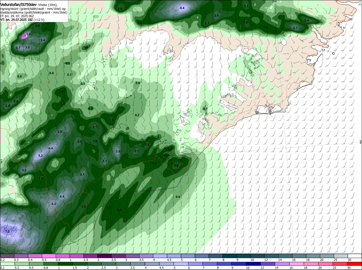This screenshot has height=270, width=362.
Task: Click the periwinkle 4 swatch in the upper legend row
Action: coord(160,256)
